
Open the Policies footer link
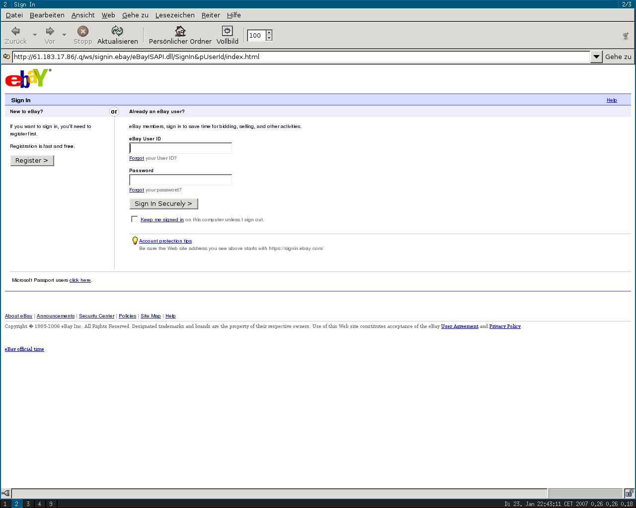[127, 316]
